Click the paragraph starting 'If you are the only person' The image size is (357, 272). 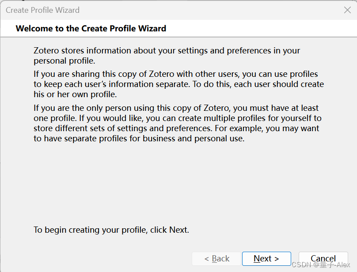coord(178,123)
